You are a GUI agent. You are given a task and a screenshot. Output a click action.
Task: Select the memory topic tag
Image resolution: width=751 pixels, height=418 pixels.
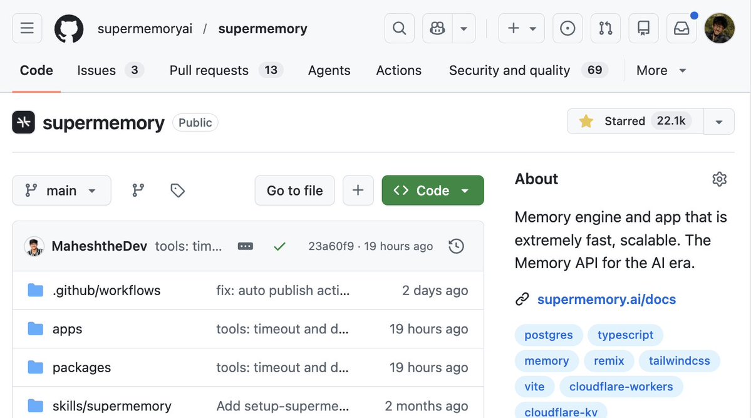click(546, 361)
